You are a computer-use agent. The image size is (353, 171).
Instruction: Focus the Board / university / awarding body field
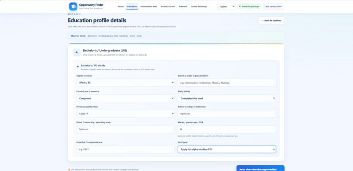tap(125, 129)
